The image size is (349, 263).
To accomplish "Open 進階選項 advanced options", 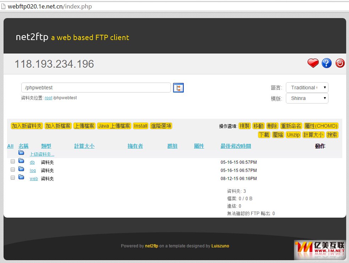I will [x=161, y=126].
